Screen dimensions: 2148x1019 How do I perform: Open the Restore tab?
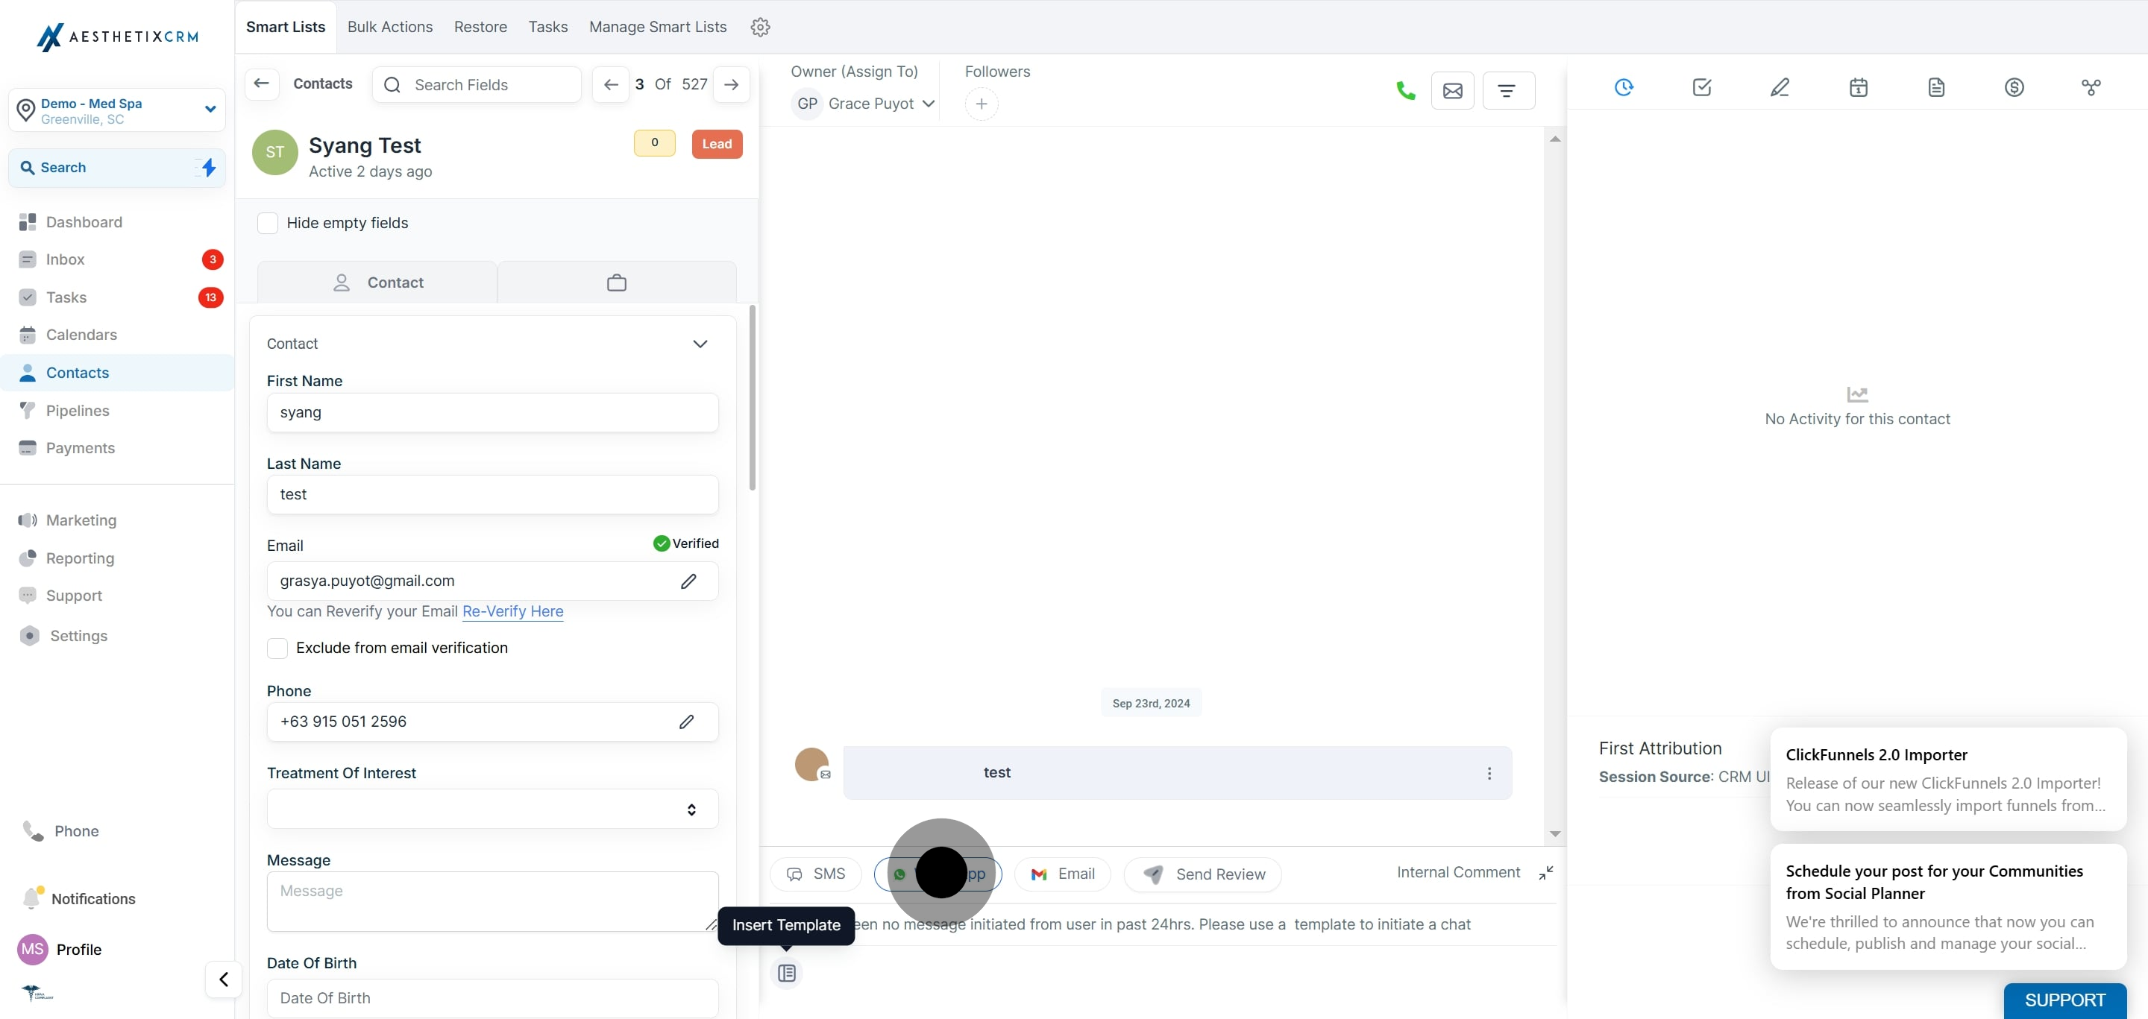coord(480,27)
